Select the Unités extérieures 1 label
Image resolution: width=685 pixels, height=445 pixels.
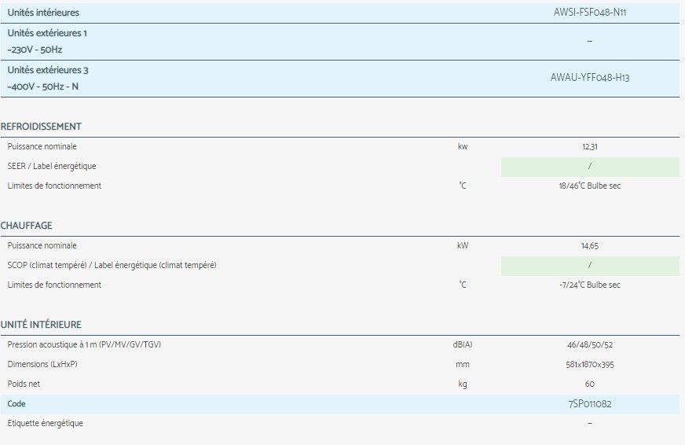point(48,33)
